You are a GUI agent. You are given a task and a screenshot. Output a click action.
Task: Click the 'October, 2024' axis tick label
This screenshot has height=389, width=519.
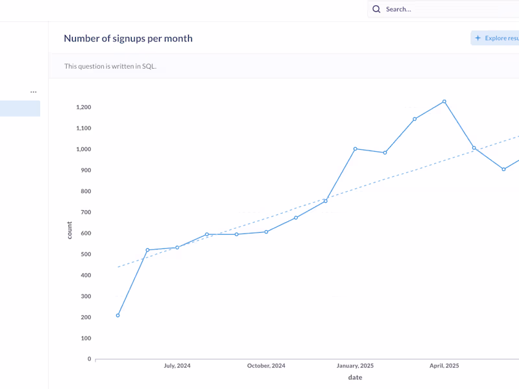click(266, 366)
